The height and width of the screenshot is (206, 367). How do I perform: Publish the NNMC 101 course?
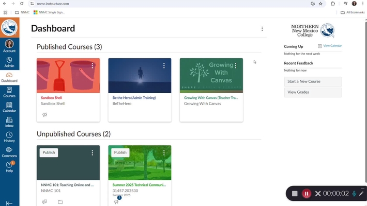click(49, 152)
